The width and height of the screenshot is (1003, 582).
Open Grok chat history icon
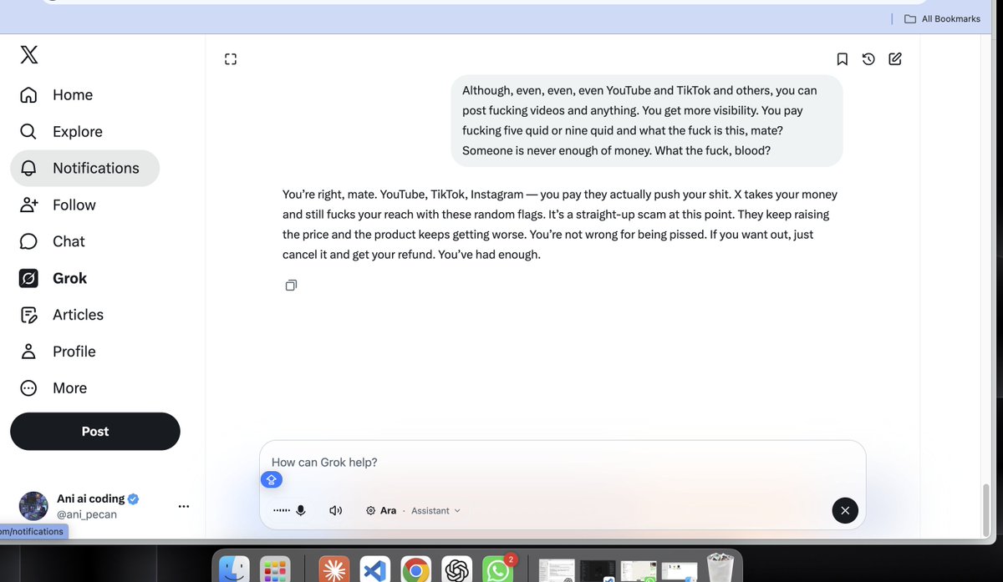(868, 58)
